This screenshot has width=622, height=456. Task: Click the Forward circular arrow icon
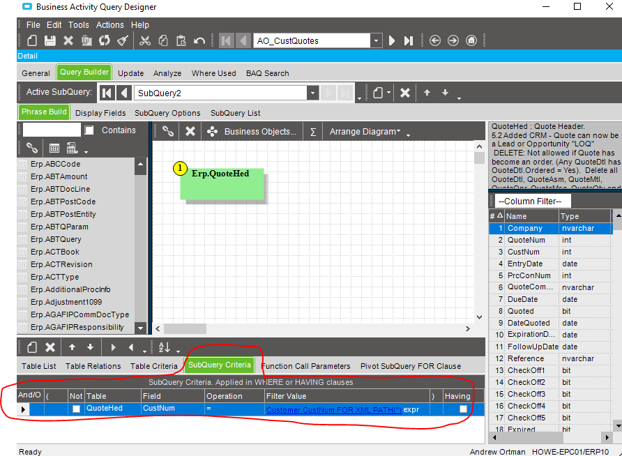click(x=453, y=40)
